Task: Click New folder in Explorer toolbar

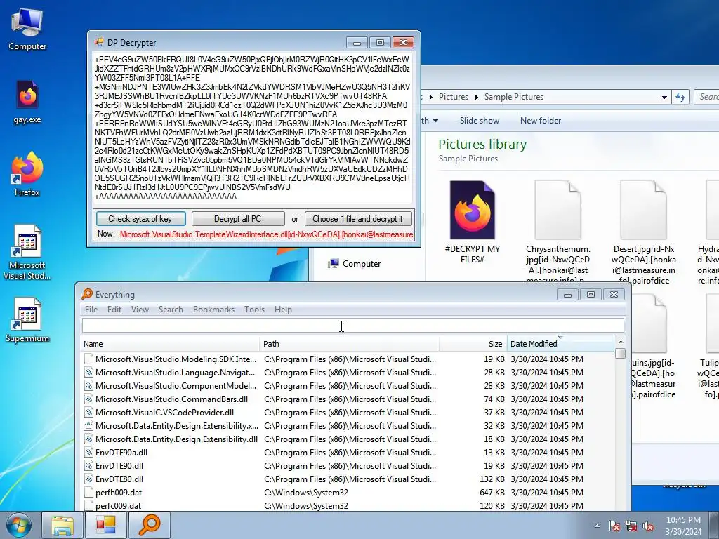Action: pos(540,121)
